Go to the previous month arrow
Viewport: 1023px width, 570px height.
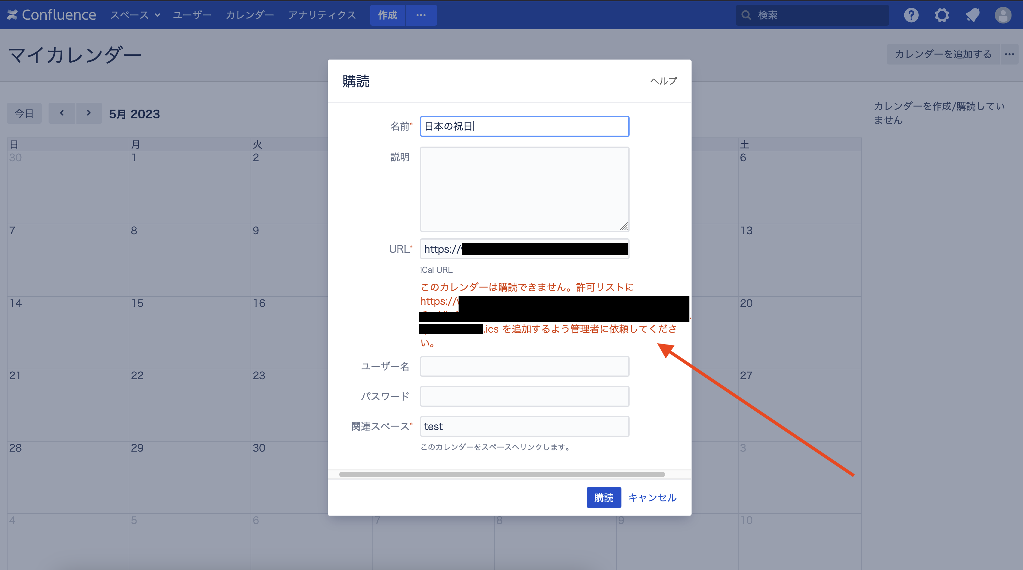[62, 113]
